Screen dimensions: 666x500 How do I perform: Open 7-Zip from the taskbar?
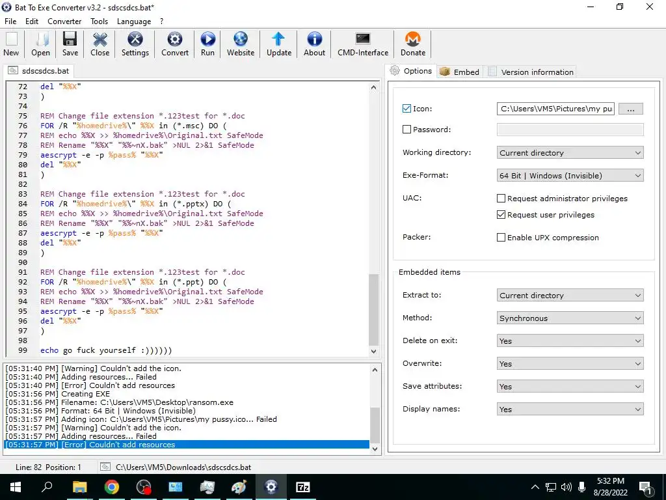click(302, 487)
